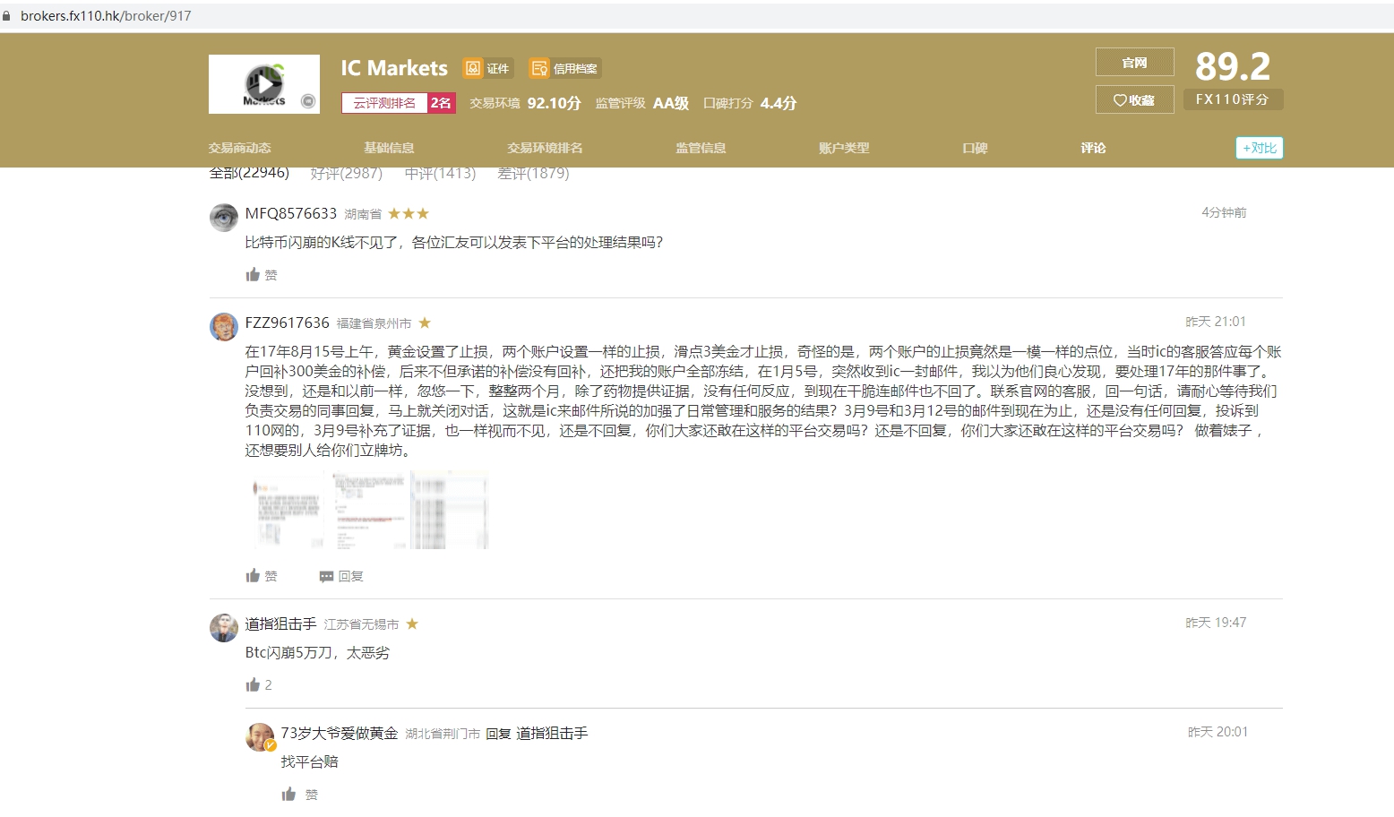
Task: Go to the 交易环境排名 tab
Action: click(545, 148)
